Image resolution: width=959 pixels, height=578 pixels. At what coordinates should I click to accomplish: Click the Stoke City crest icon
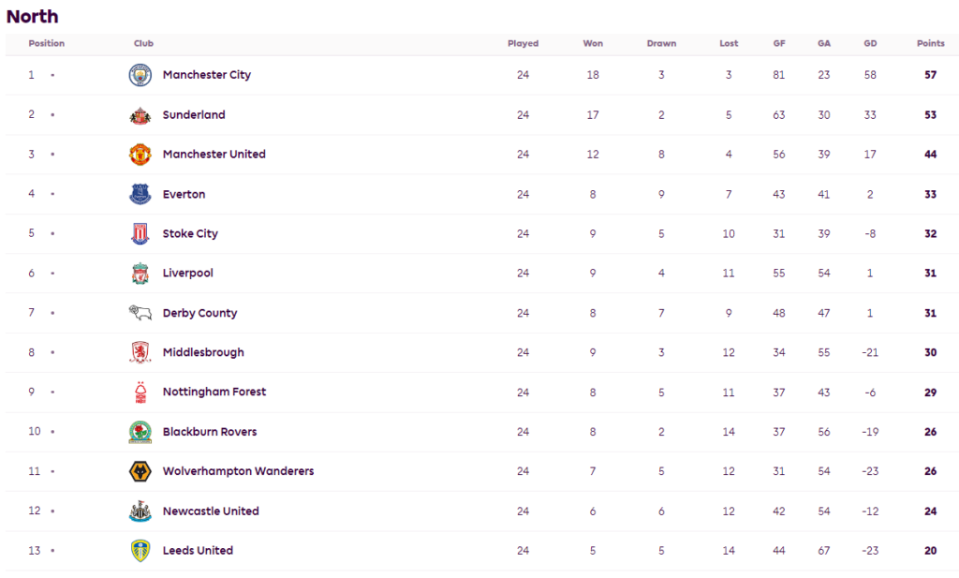[140, 234]
